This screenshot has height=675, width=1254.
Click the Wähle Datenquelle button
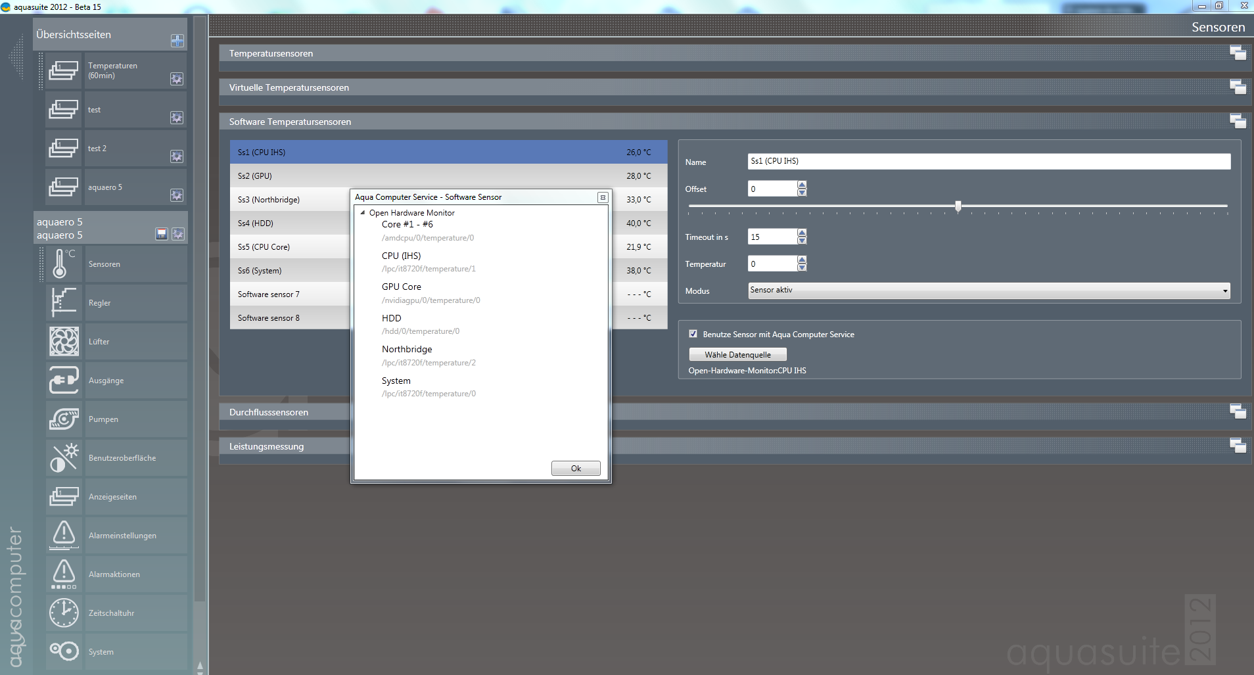coord(737,355)
